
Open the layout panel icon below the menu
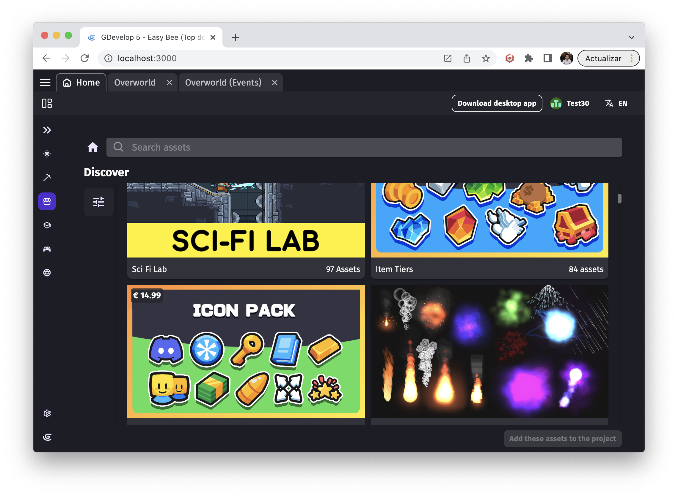tap(47, 103)
